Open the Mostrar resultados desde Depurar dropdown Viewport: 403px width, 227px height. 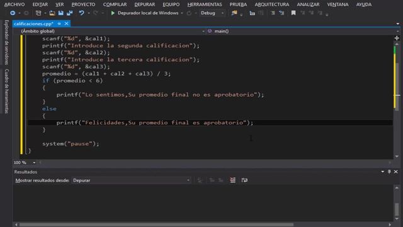pos(132,180)
